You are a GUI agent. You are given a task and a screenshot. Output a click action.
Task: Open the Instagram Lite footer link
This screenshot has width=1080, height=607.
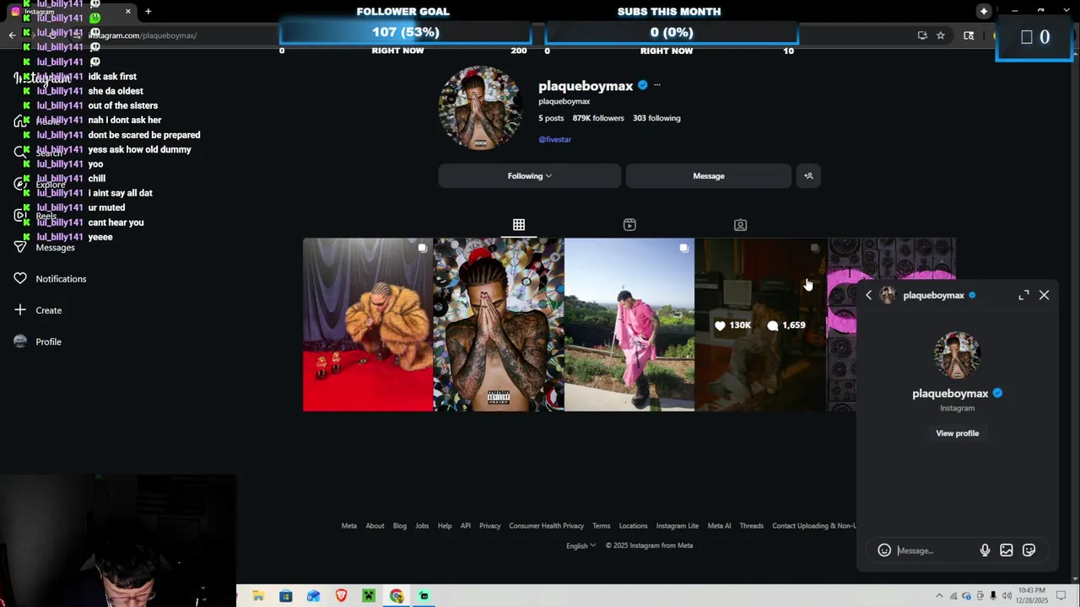click(x=677, y=526)
